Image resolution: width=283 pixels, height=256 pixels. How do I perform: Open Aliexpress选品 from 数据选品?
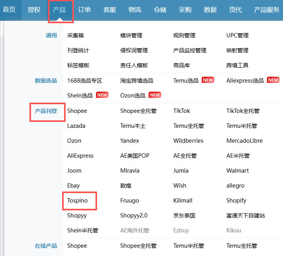(x=245, y=80)
